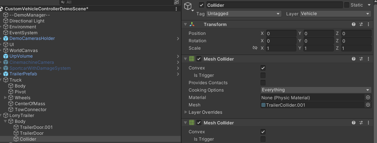
Task: Expand the Layer Overrides section
Action: 186,112
